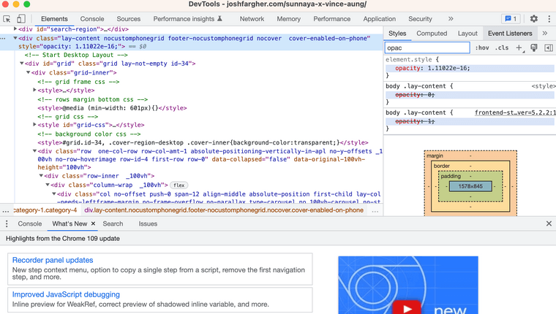Toggle the :hov element state panel
The image size is (556, 314).
(482, 47)
